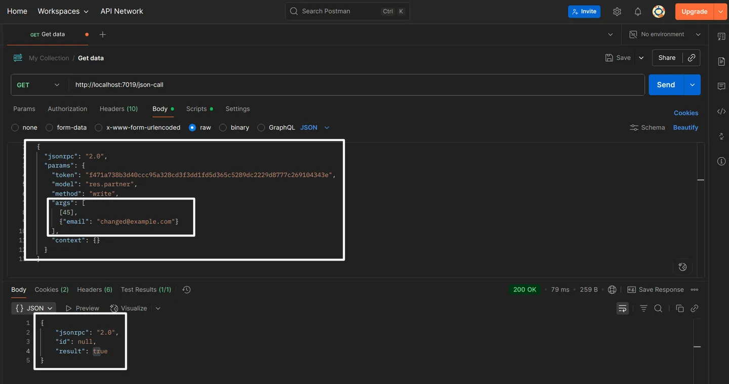
Task: Switch to the Params tab
Action: [24, 109]
